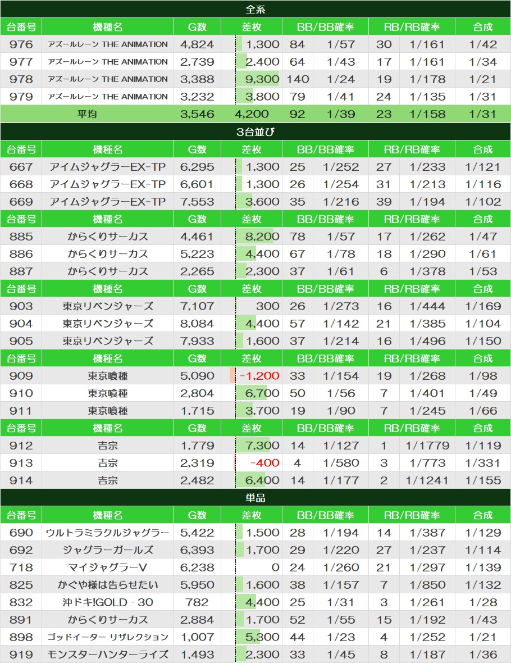Select the negative -400 差枚 value
Screen dimensions: 511x663
pos(264,463)
